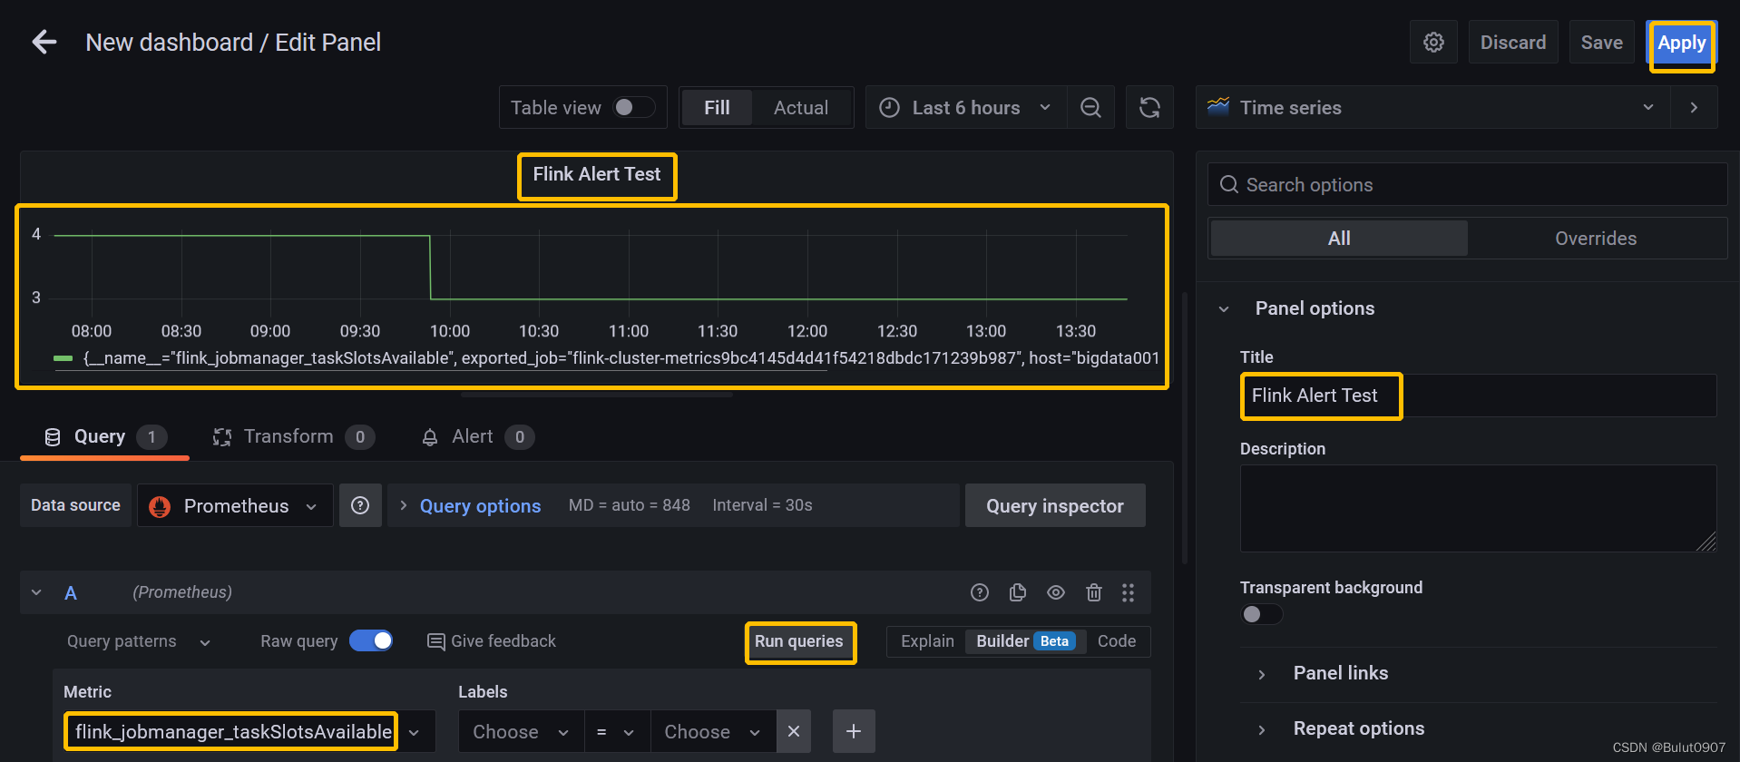Select the Overrides tab

1596,238
